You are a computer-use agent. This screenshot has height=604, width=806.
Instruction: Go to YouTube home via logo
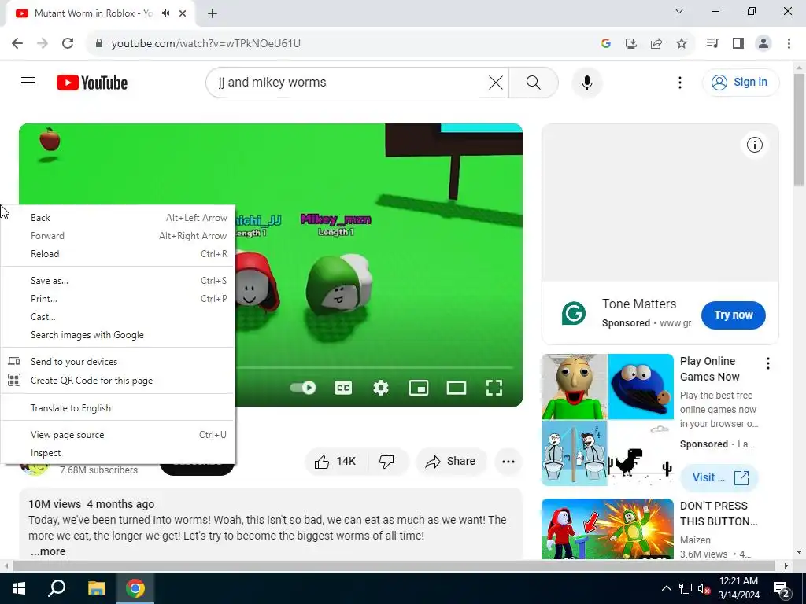coord(92,82)
